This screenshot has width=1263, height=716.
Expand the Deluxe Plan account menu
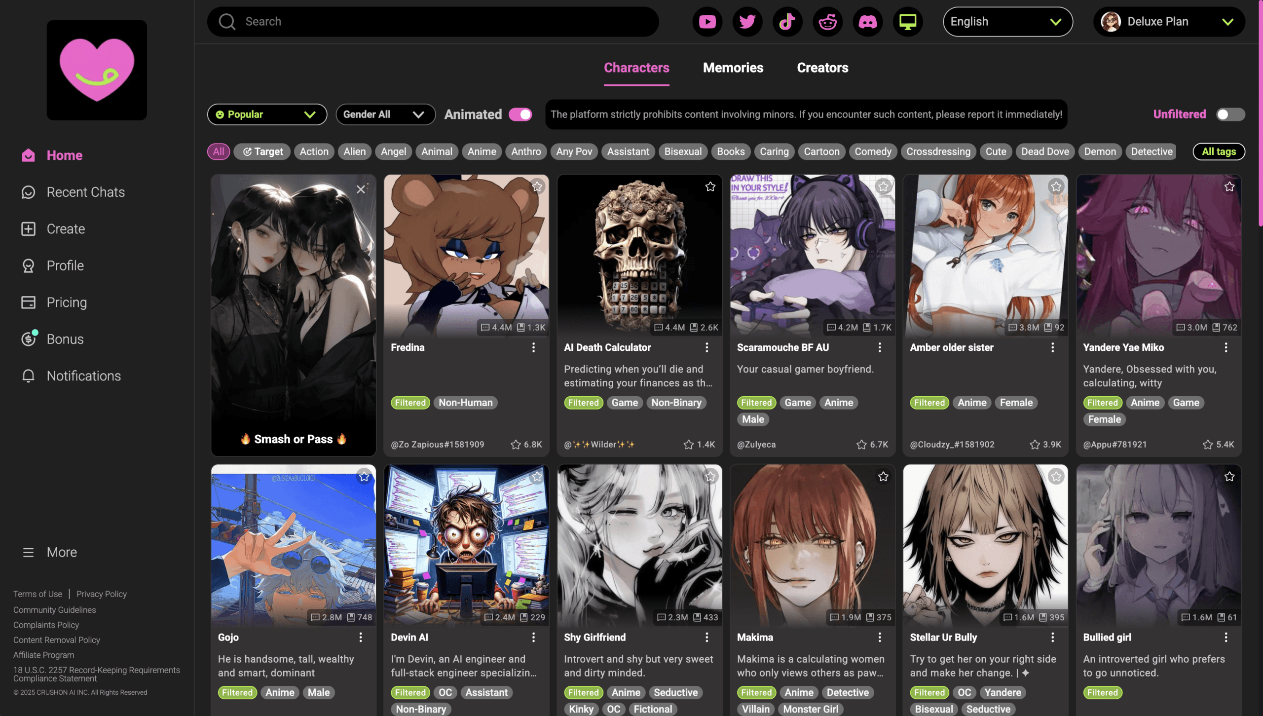[x=1169, y=22]
